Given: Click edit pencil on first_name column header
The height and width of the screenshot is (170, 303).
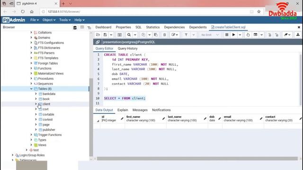Looking at the screenshot, I should (x=163, y=119).
